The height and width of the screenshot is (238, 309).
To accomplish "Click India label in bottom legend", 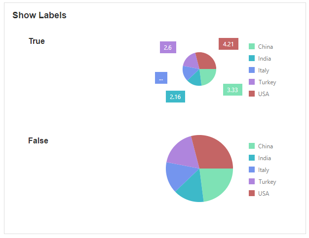I will point(265,158).
